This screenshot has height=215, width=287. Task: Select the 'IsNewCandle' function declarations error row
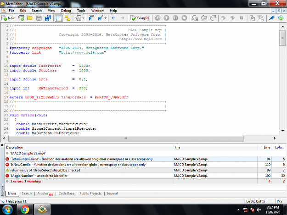[x=145, y=165]
